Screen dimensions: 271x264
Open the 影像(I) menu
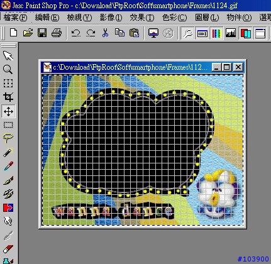(x=111, y=18)
